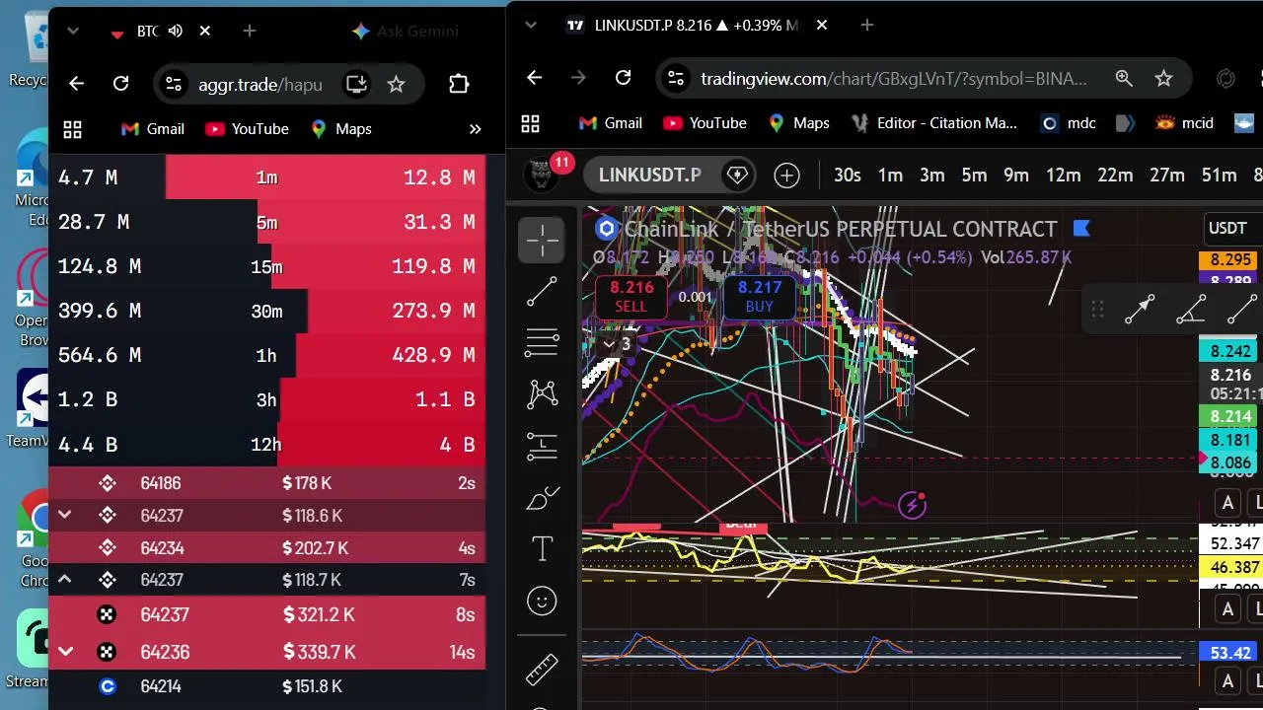1263x710 pixels.
Task: Open tab search dropdown in aggr.trade window
Action: (72, 32)
